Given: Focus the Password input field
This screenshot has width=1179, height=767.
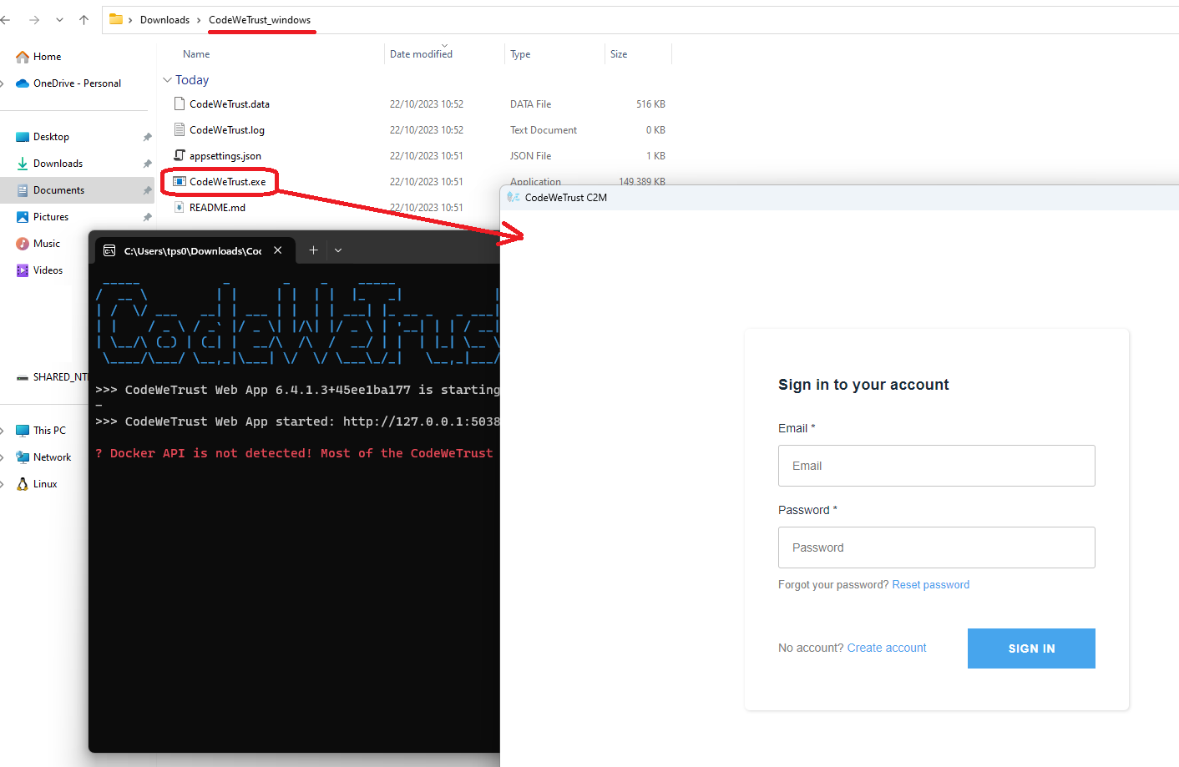Looking at the screenshot, I should tap(937, 547).
